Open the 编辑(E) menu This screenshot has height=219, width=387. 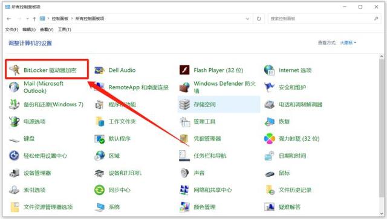(x=29, y=30)
